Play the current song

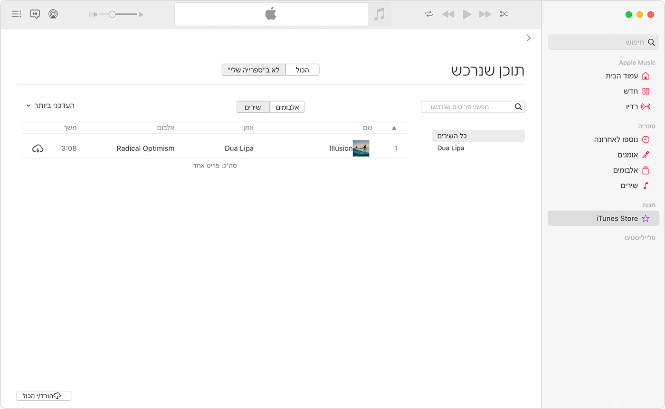point(467,14)
